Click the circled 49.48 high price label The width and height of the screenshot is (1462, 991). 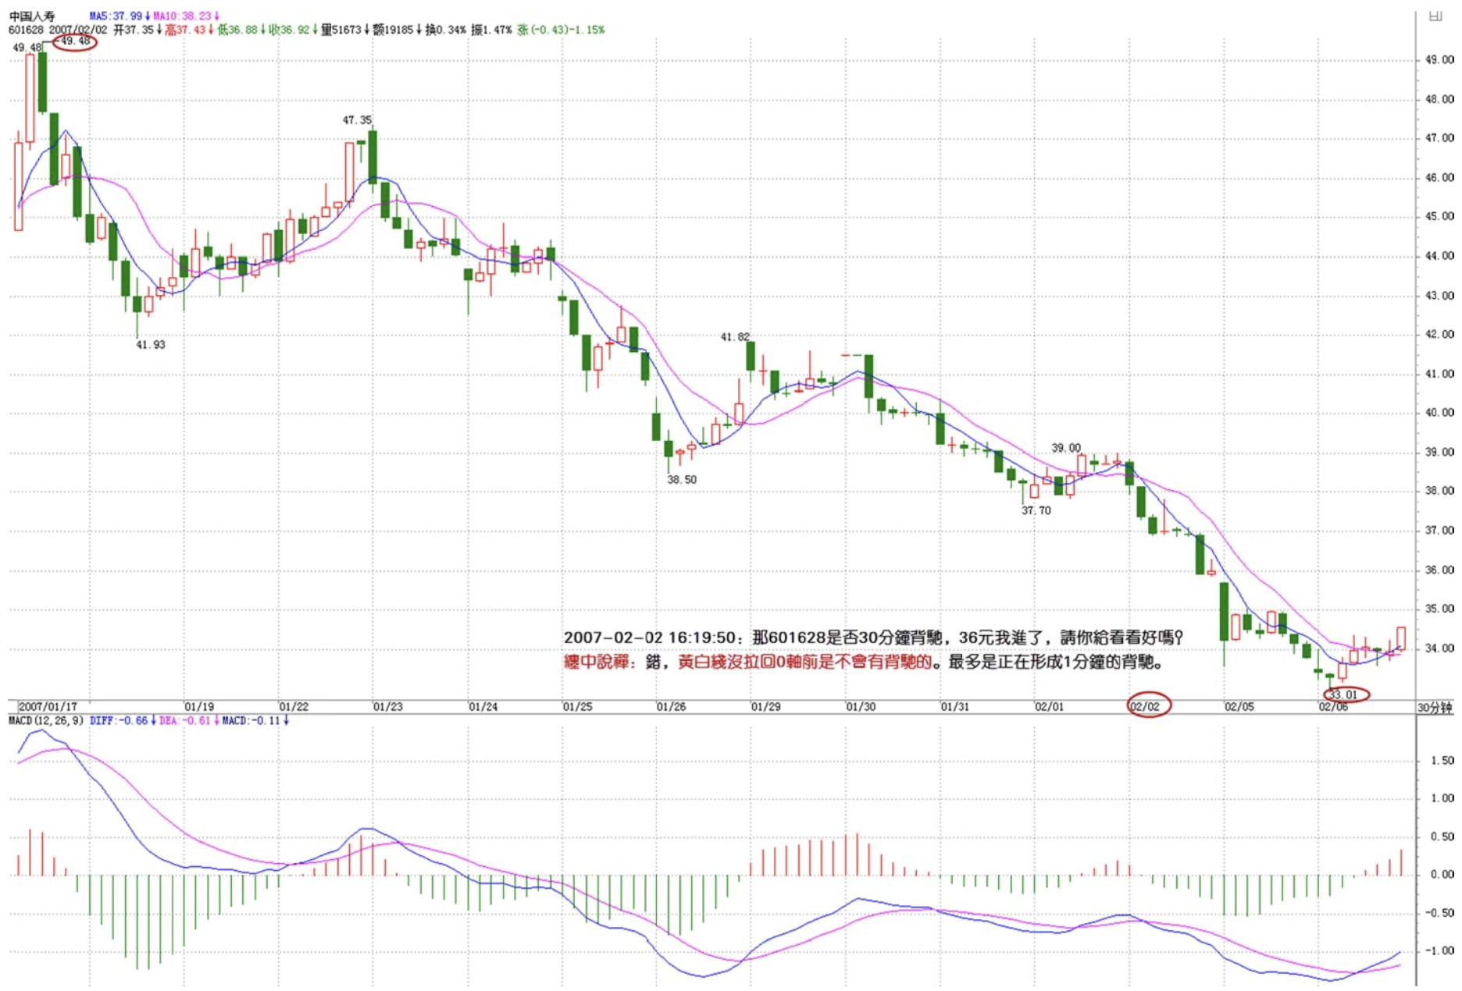[x=75, y=41]
